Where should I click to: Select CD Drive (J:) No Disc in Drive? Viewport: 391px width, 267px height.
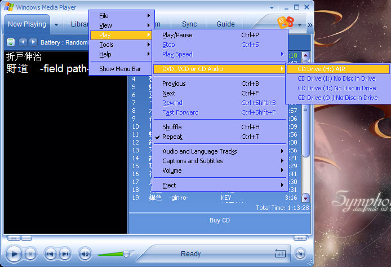tap(338, 88)
